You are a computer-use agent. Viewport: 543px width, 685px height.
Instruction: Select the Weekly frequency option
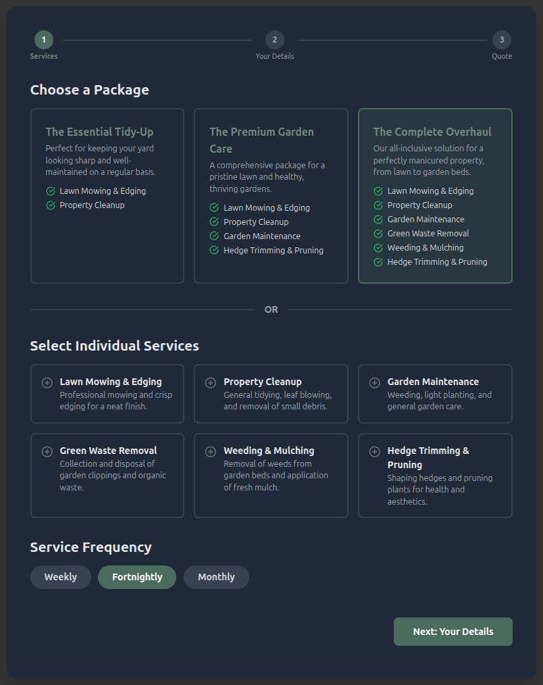coord(60,577)
